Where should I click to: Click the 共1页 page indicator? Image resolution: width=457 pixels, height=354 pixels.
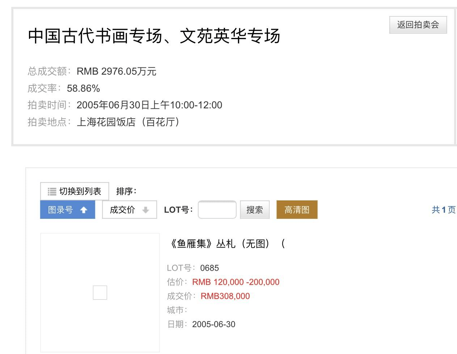pyautogui.click(x=444, y=210)
